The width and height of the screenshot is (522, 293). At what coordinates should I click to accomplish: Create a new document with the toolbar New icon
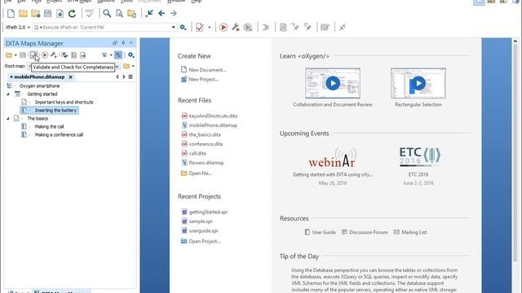[x=11, y=13]
